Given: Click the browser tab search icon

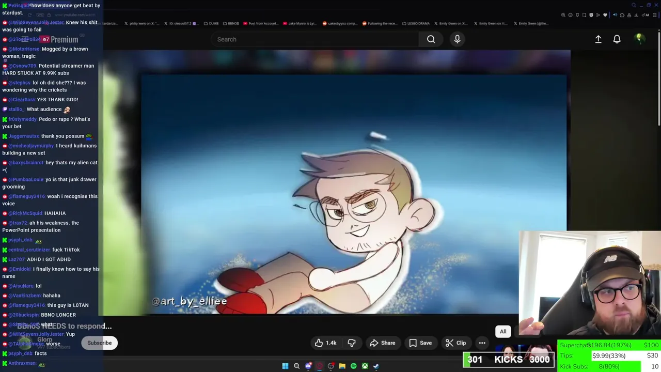Looking at the screenshot, I should (634, 5).
